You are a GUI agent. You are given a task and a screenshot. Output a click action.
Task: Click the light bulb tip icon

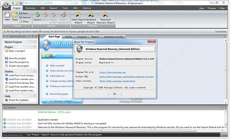coord(4,31)
